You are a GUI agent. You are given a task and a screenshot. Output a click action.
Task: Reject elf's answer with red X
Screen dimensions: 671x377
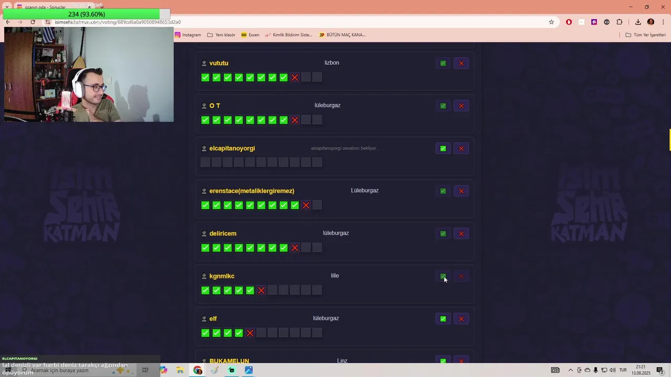tap(461, 319)
